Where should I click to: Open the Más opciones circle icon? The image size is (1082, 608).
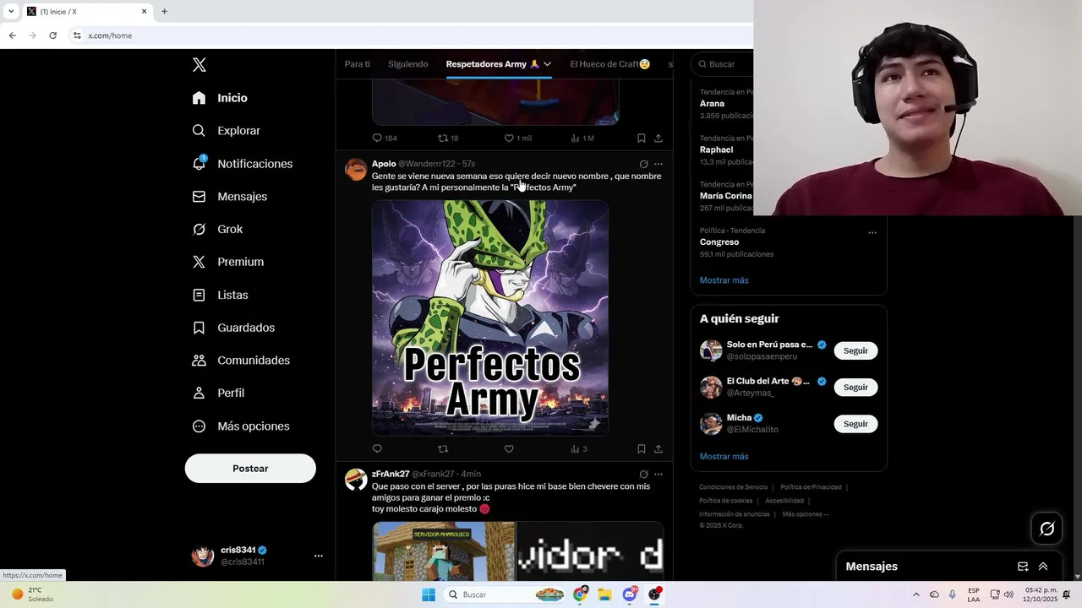coord(199,426)
